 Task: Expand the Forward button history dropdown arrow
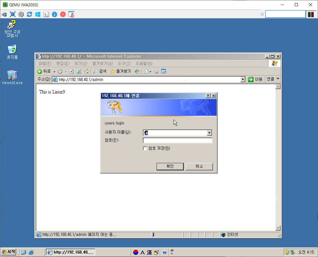pos(66,72)
